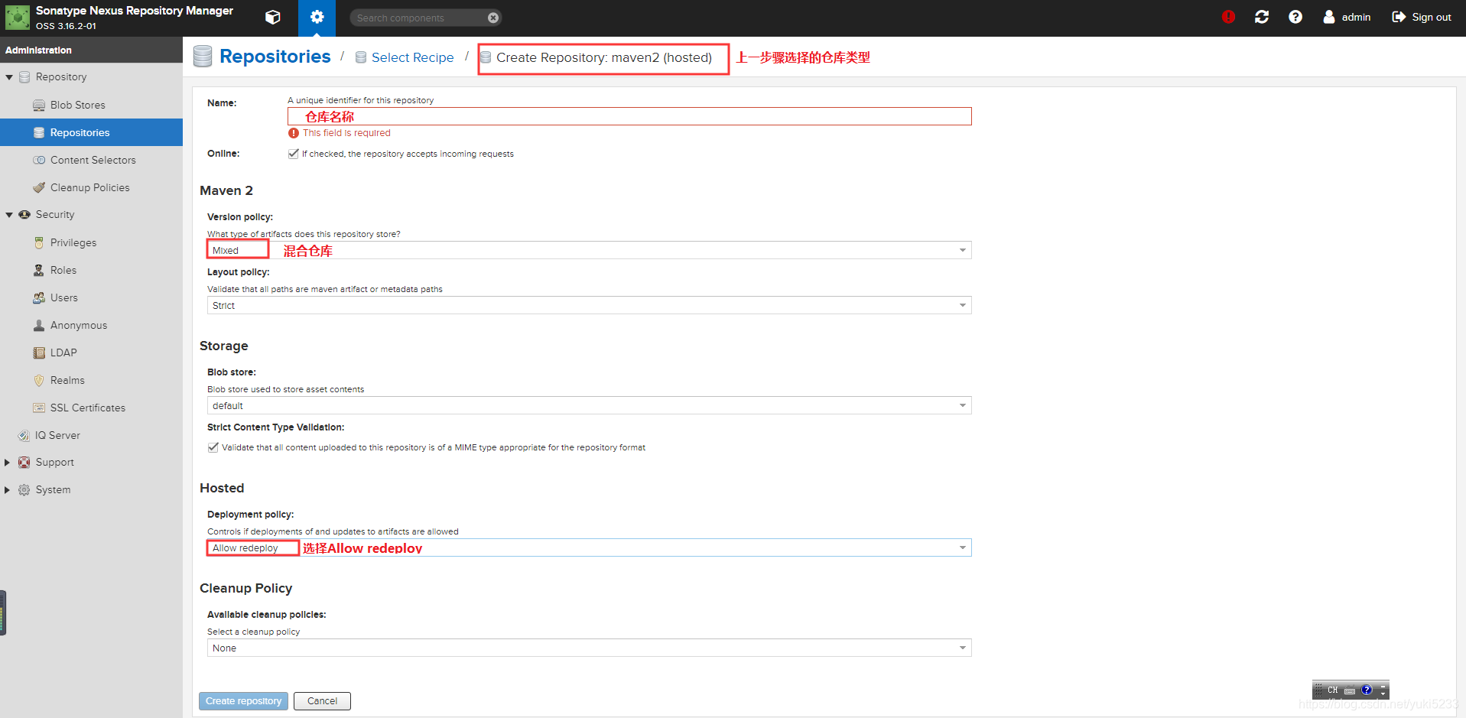Select Repositories in the sidebar
Viewport: 1466px width, 718px height.
coord(91,132)
